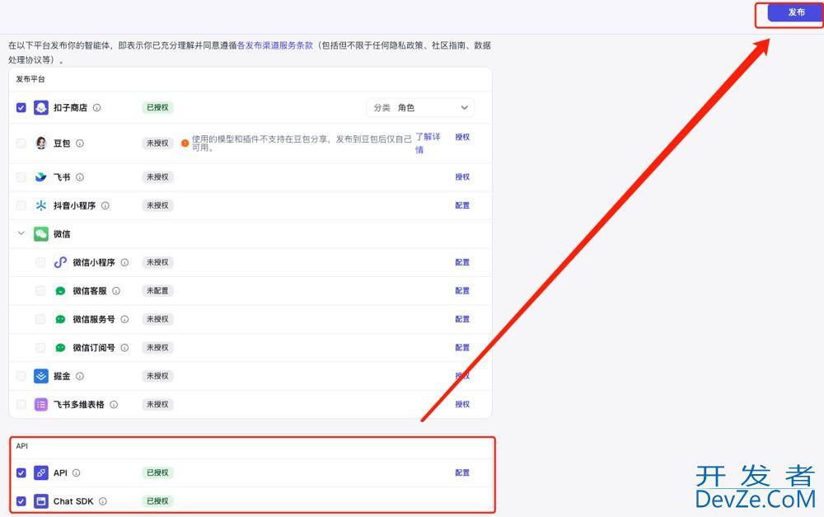Click the 豆包 avatar icon
Screen dimensions: 824x517
[x=41, y=143]
